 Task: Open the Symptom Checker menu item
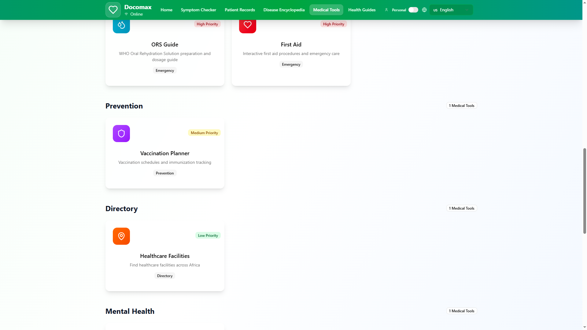(x=198, y=10)
